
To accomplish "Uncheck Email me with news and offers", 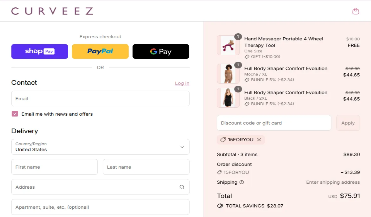I will (x=15, y=114).
